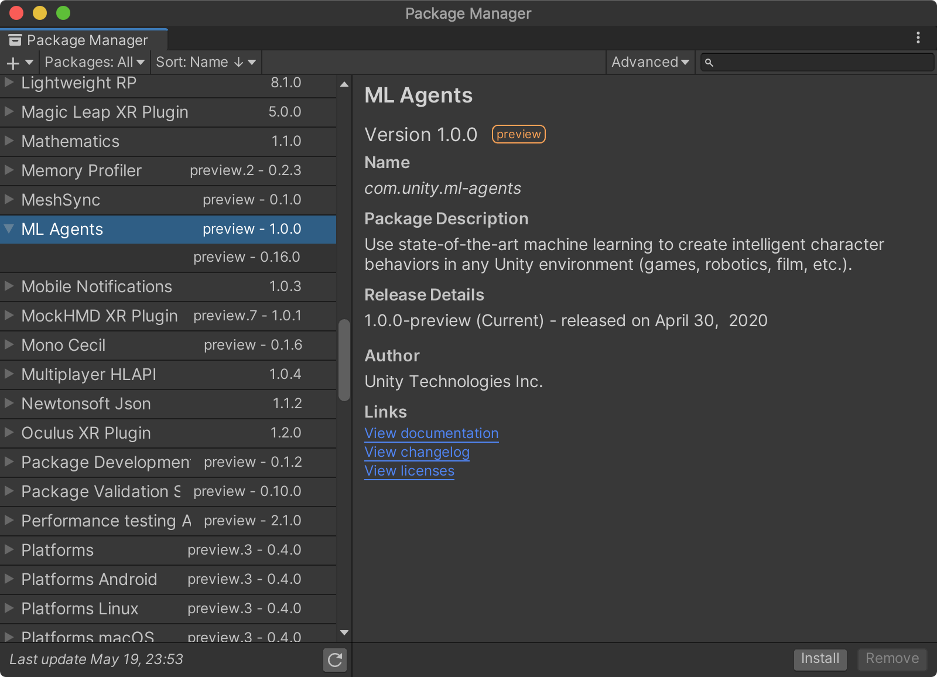Expand the Performance testing API arrow
Viewport: 937px width, 677px height.
(x=9, y=520)
